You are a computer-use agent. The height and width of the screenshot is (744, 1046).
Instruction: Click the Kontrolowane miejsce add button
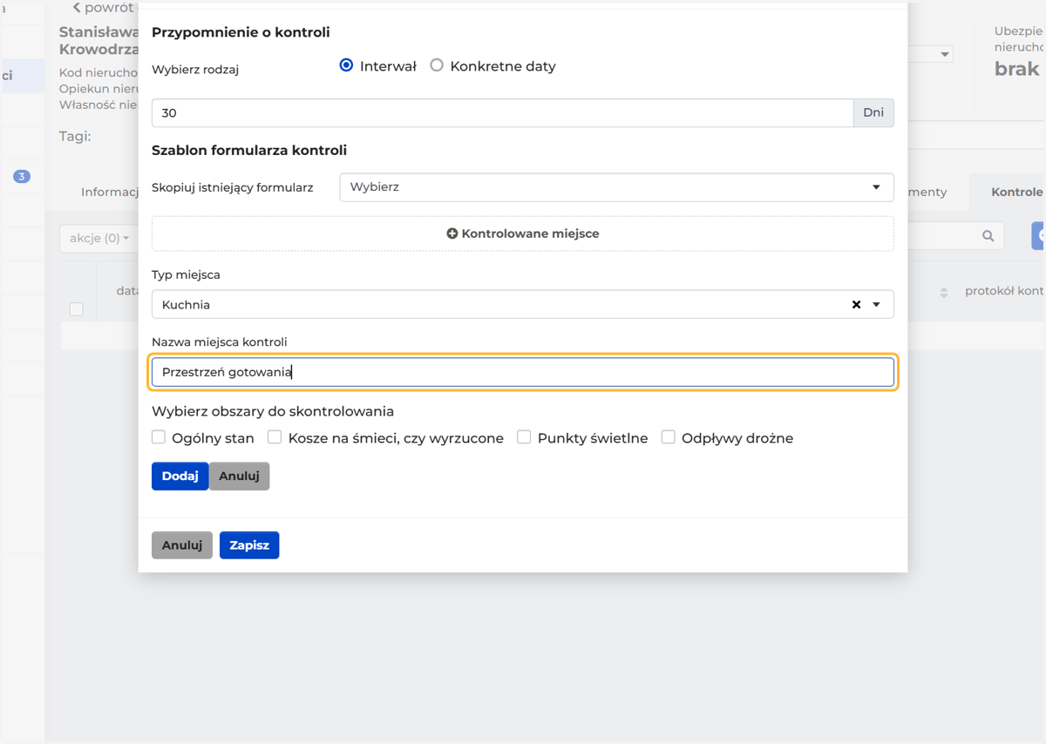click(523, 233)
